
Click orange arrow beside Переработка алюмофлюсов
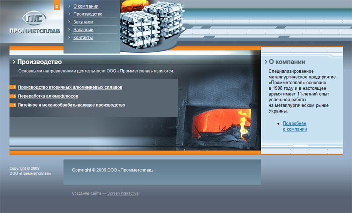[x=13, y=96]
